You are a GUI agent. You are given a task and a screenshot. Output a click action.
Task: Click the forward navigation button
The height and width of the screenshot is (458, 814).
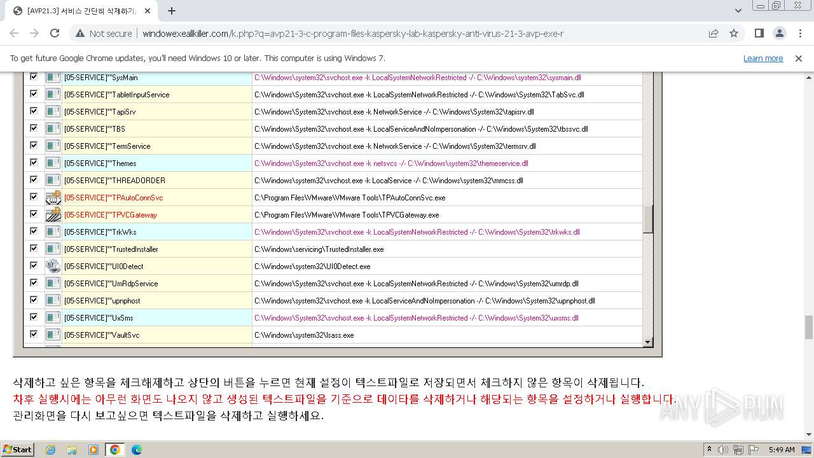[x=34, y=34]
